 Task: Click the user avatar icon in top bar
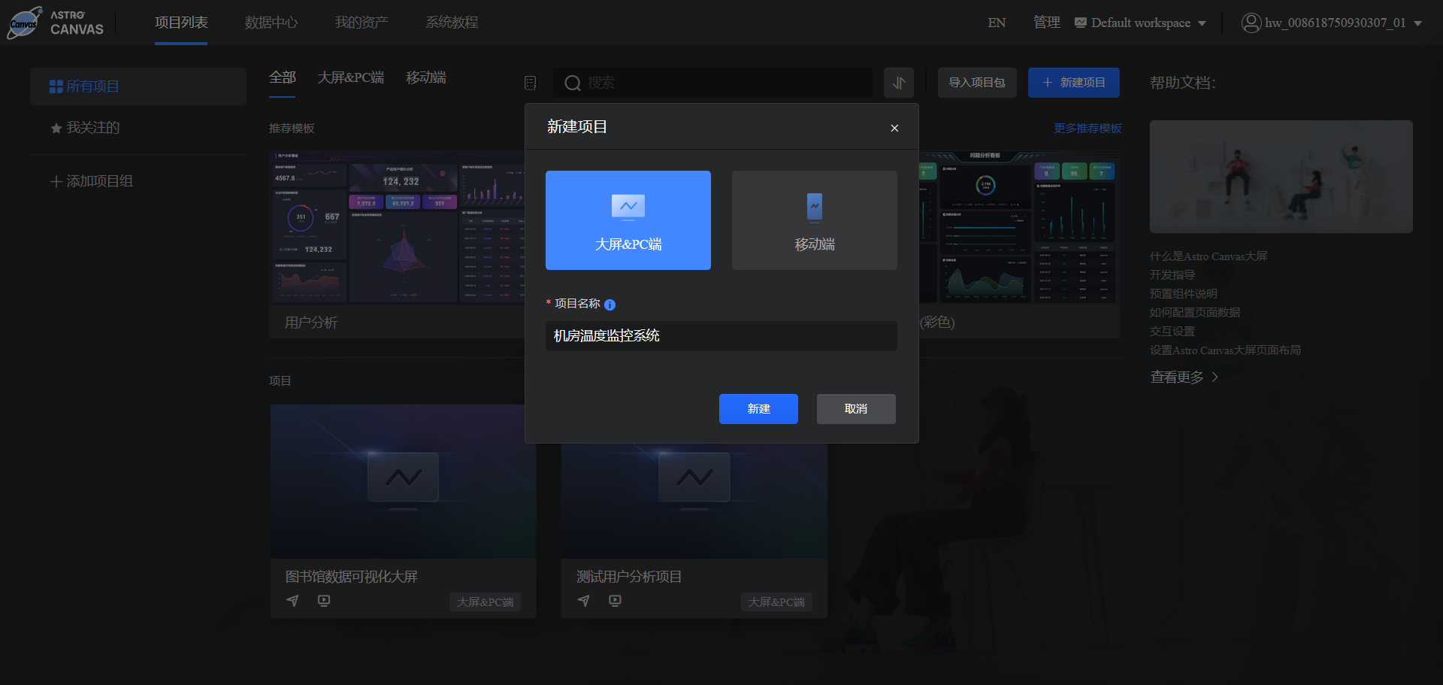(1251, 23)
